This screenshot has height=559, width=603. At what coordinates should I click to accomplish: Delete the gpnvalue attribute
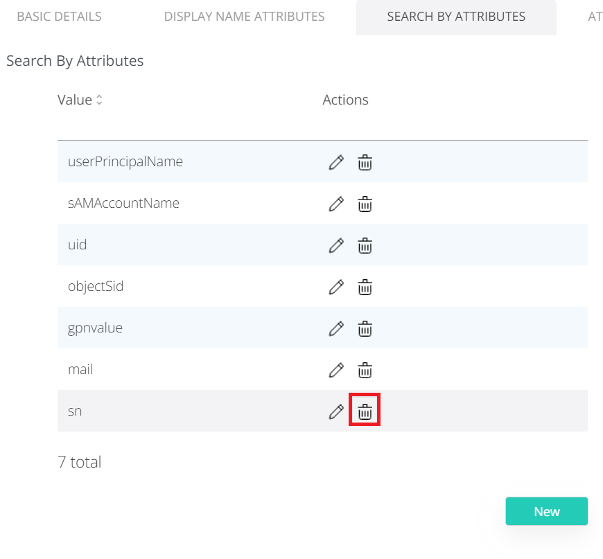(x=365, y=329)
